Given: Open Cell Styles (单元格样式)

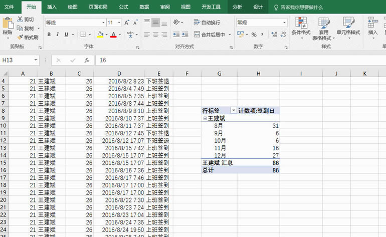Looking at the screenshot, I should 348,28.
